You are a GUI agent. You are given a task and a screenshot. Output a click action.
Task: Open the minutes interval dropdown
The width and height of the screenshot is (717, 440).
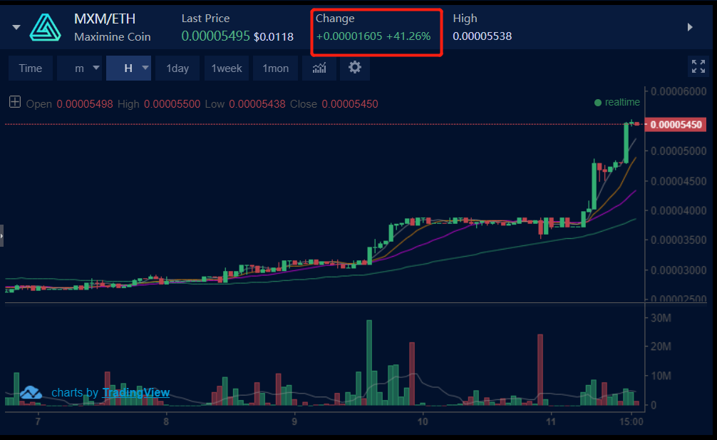(80, 68)
